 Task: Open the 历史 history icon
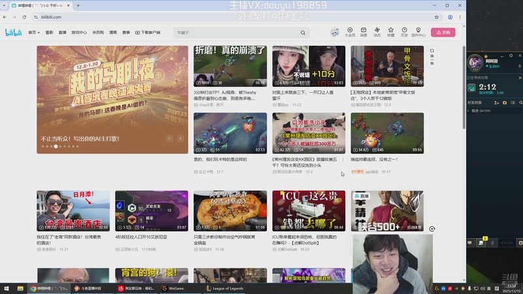(404, 32)
